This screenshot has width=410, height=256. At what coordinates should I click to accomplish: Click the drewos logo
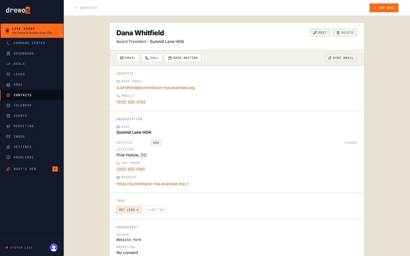(18, 10)
